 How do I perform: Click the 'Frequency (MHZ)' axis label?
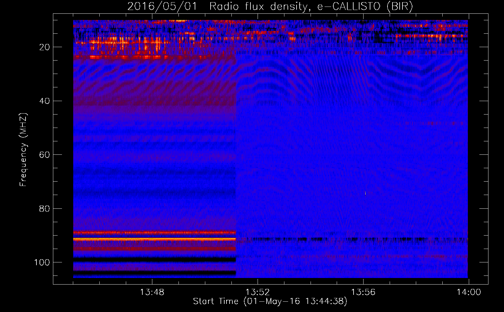pyautogui.click(x=23, y=150)
